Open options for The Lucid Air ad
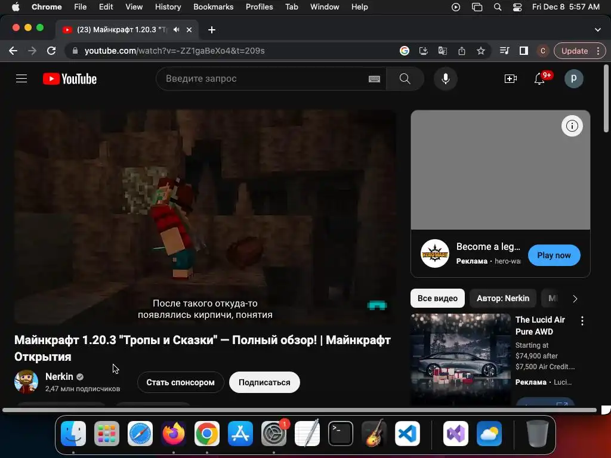This screenshot has width=611, height=458. coord(582,321)
